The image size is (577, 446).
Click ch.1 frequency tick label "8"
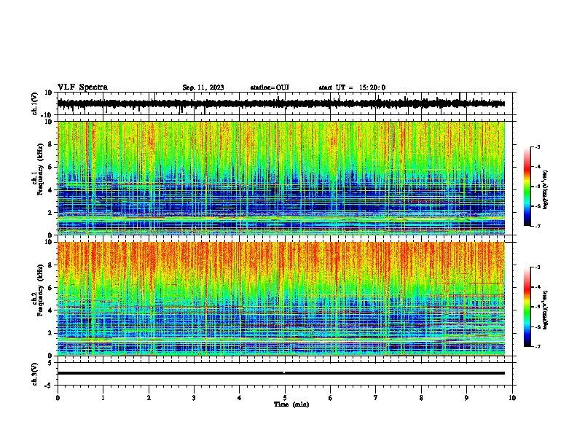click(50, 144)
